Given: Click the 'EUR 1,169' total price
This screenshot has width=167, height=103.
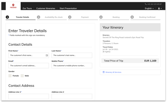Looking at the screenshot, I should pos(150,61).
